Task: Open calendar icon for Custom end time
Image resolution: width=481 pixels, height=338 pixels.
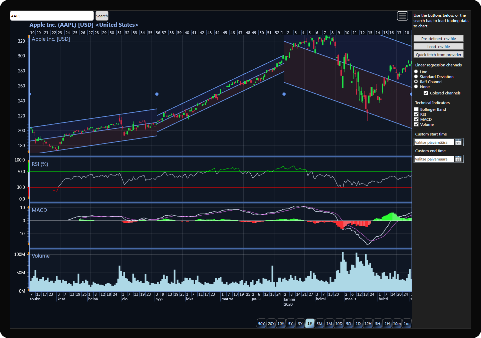Action: click(458, 159)
